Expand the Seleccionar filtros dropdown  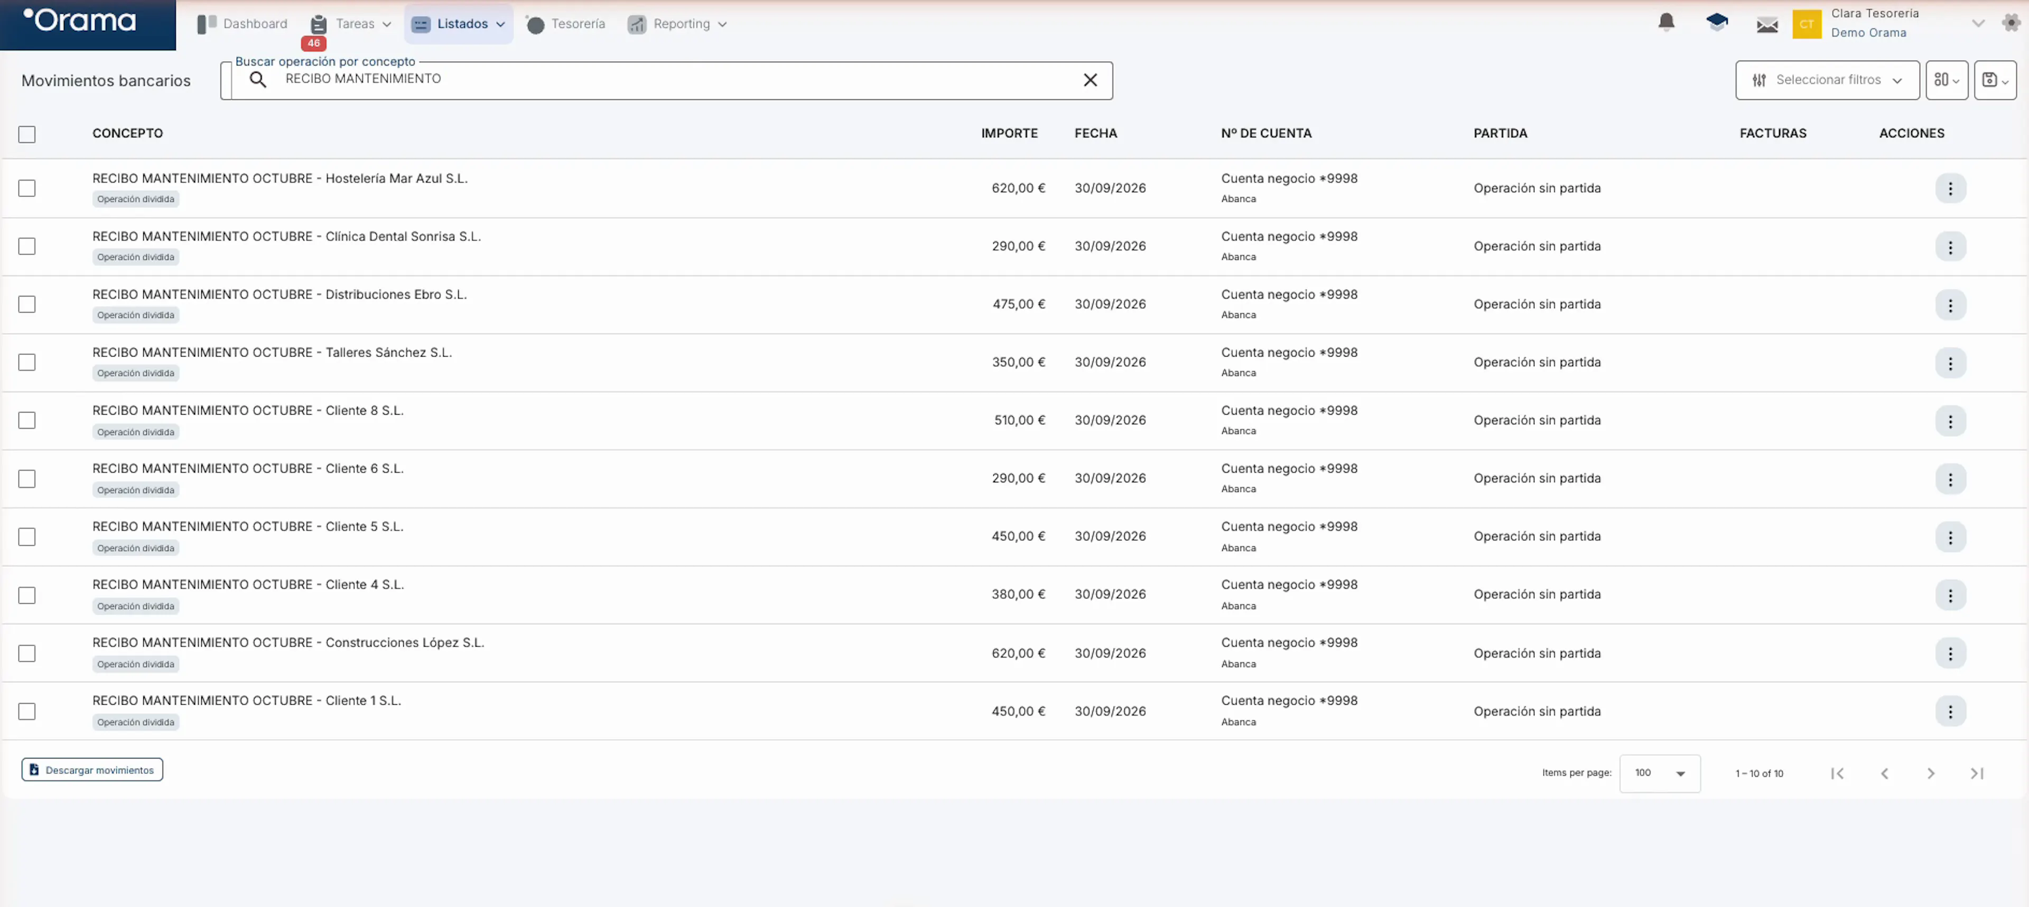(1827, 80)
